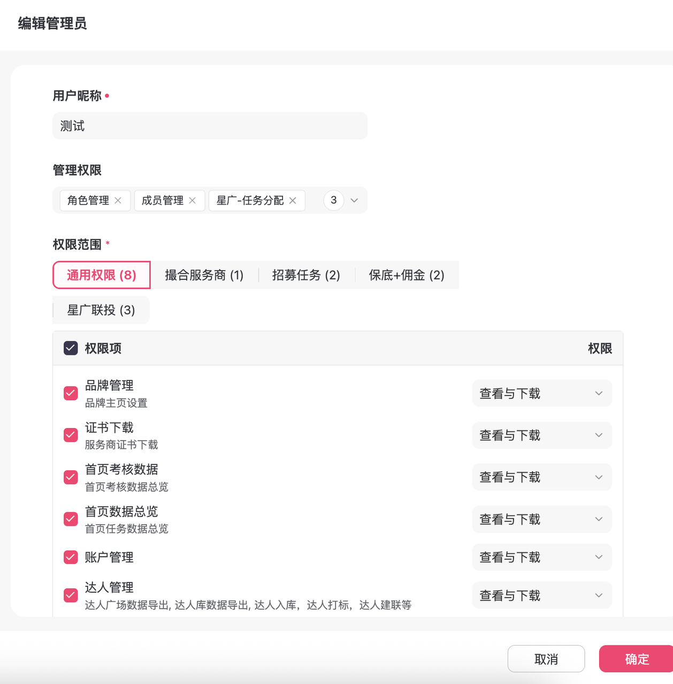Viewport: 673px width, 684px height.
Task: Remove the 星广-任务分配 tag
Action: tap(293, 200)
